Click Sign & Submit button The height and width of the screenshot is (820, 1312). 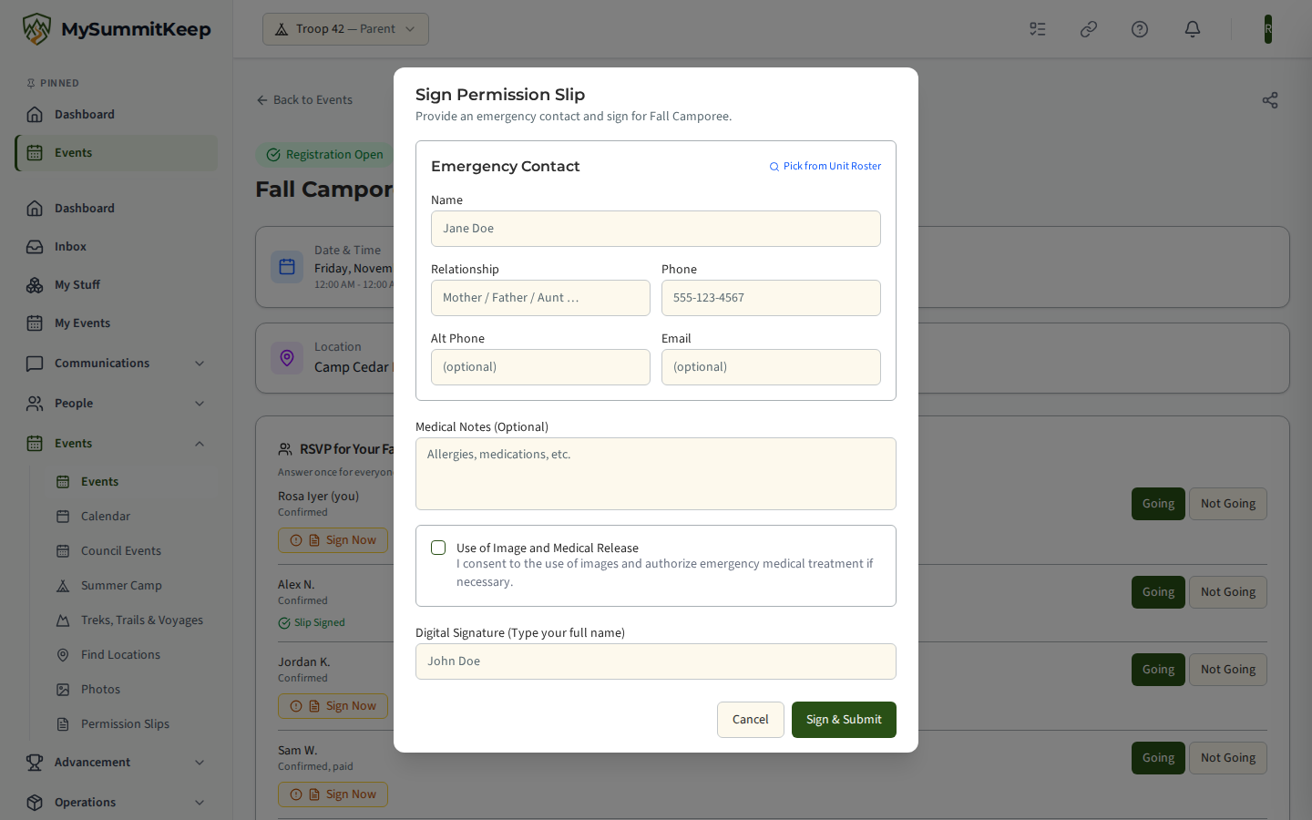click(x=844, y=720)
